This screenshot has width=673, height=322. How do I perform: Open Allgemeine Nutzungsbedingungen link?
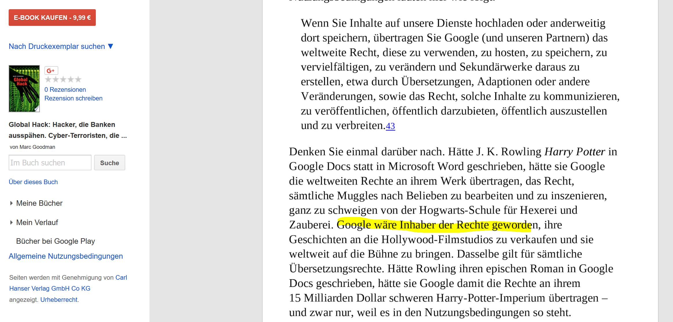point(66,256)
